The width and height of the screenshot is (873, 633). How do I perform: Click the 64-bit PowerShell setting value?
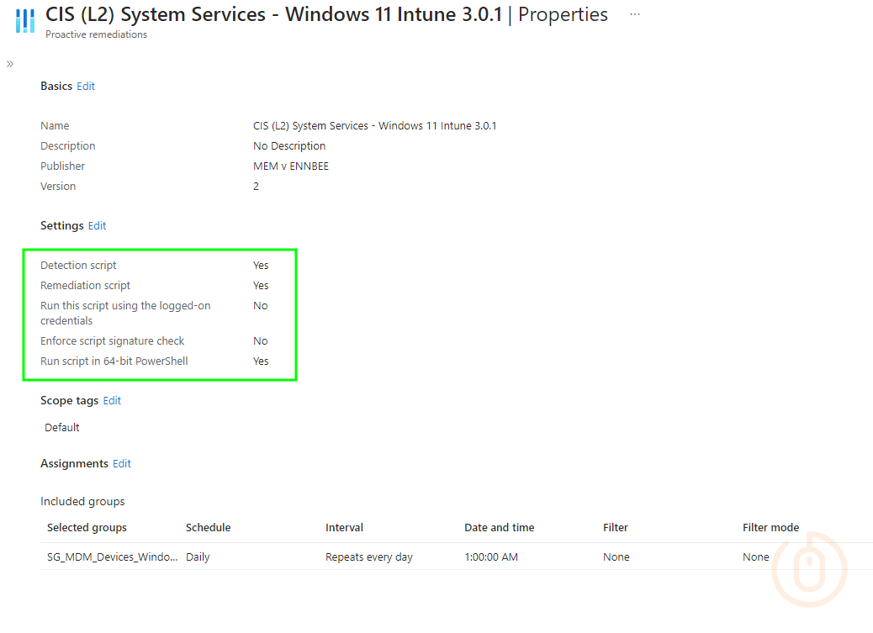pyautogui.click(x=260, y=361)
